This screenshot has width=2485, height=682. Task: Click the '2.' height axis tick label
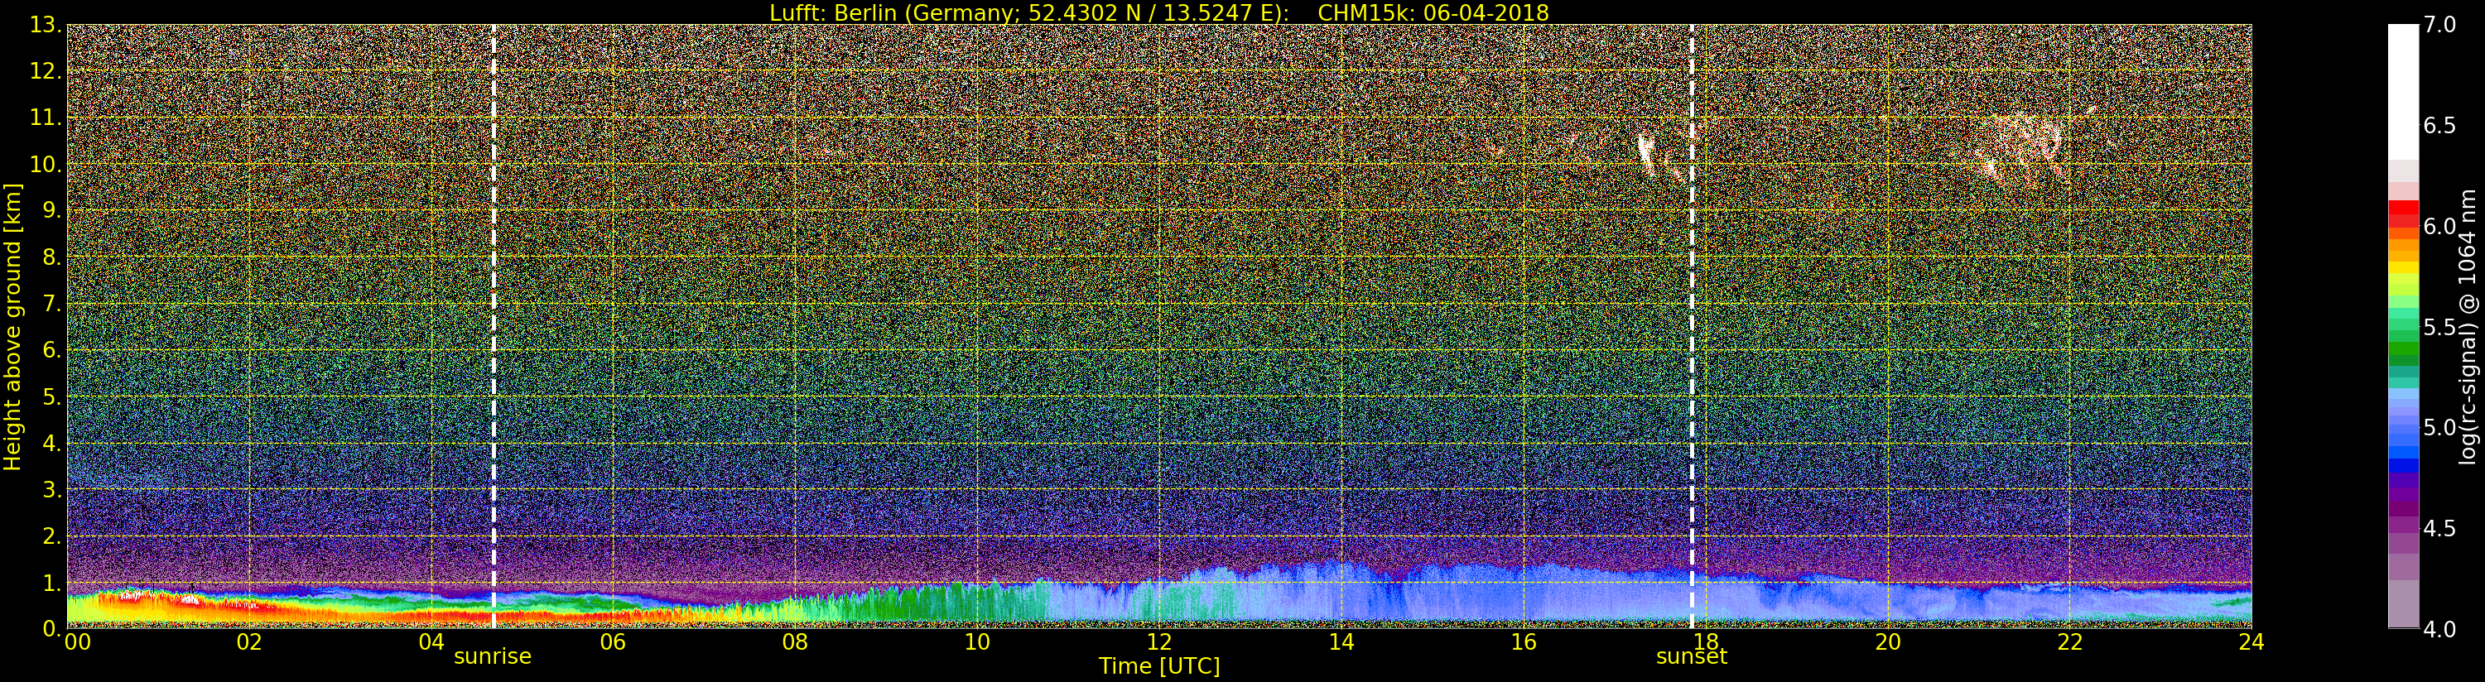click(52, 536)
